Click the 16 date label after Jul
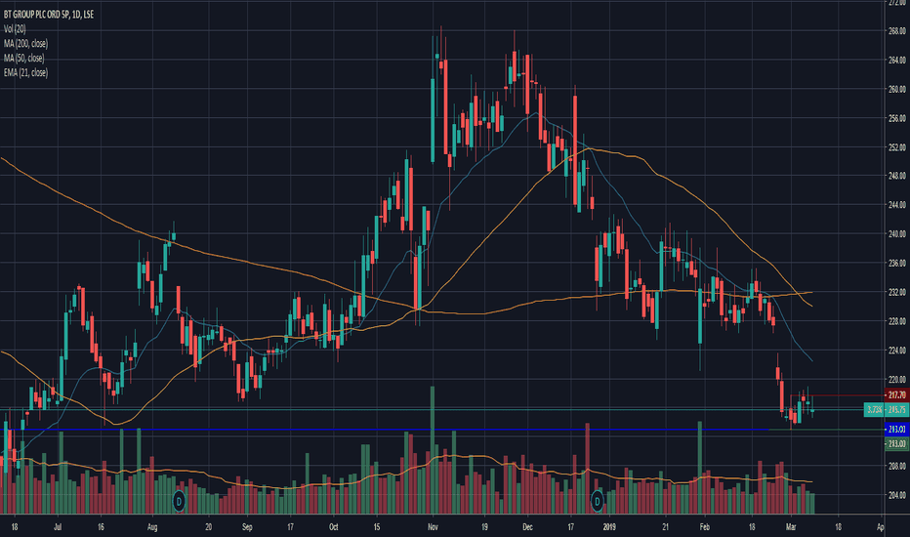The height and width of the screenshot is (537, 910). tap(101, 527)
